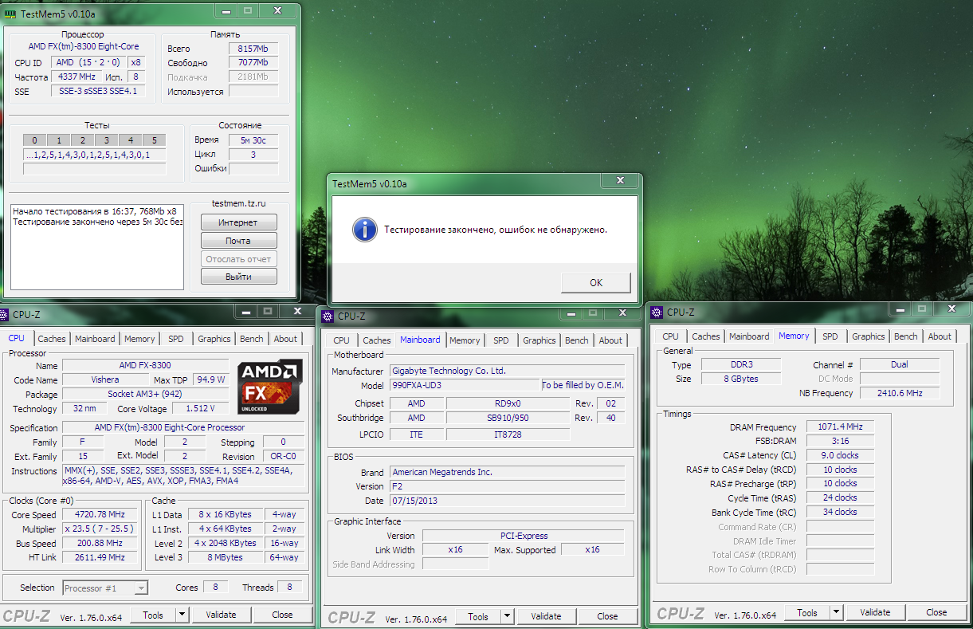Click Tools button in the Mainboard CPU-Z window
Viewport: 973px width, 629px height.
coord(478,616)
